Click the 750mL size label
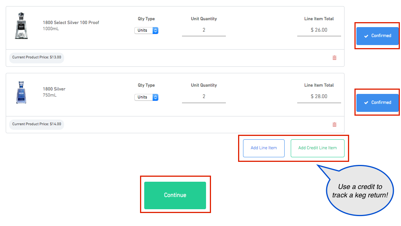Screen dimensions: 401x226 (50, 95)
